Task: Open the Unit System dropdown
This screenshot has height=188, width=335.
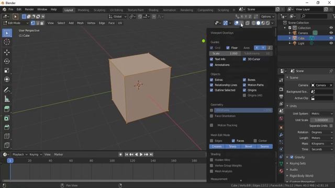Action: tap(321, 114)
